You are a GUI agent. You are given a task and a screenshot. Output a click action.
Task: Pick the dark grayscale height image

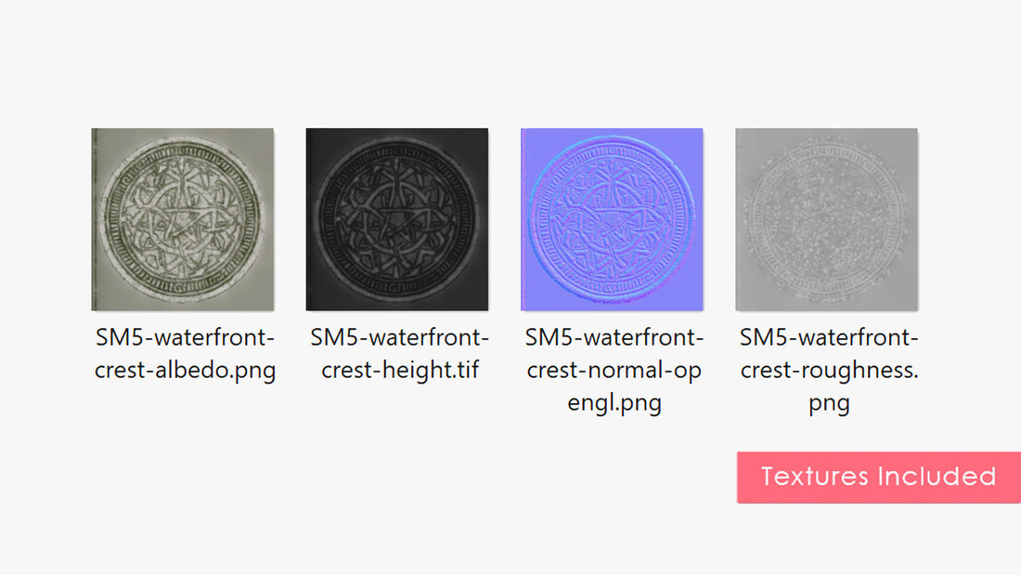point(397,219)
